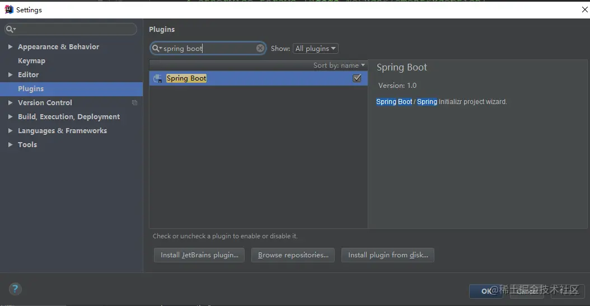Image resolution: width=590 pixels, height=306 pixels.
Task: Click the Plugins heading text
Action: click(162, 29)
